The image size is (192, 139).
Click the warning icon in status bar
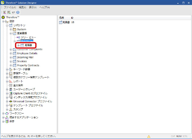(149, 136)
